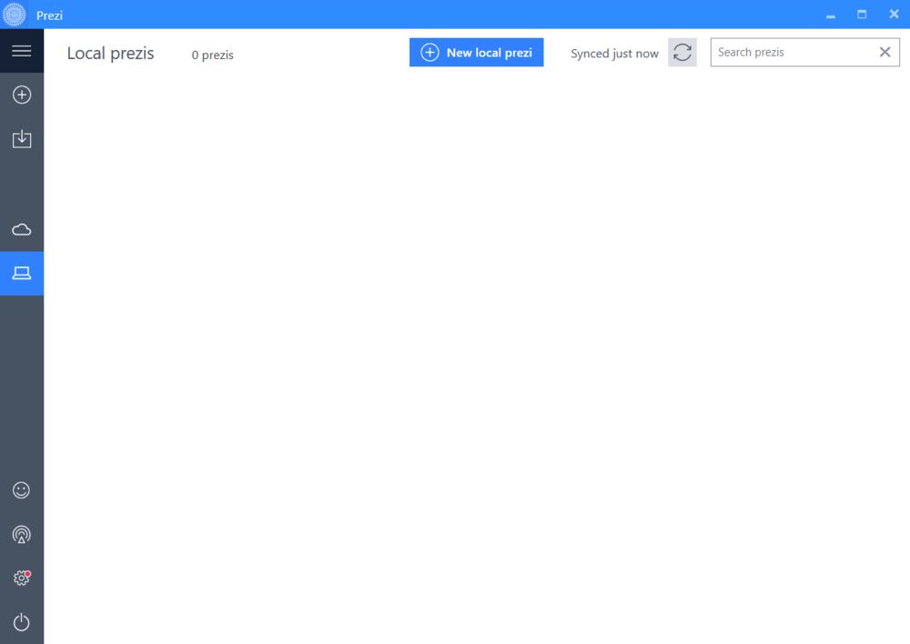Click the power icon to sign out
910x644 pixels.
(x=22, y=622)
